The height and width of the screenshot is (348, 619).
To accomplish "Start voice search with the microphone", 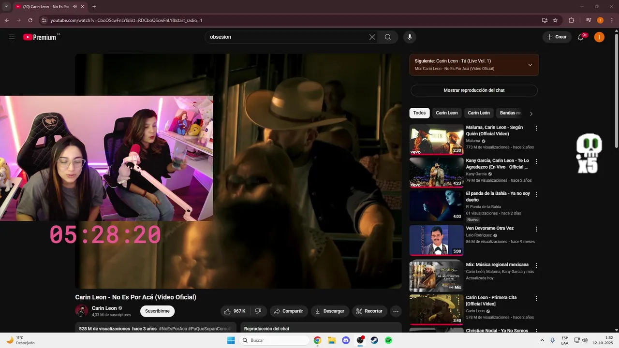I will point(410,37).
